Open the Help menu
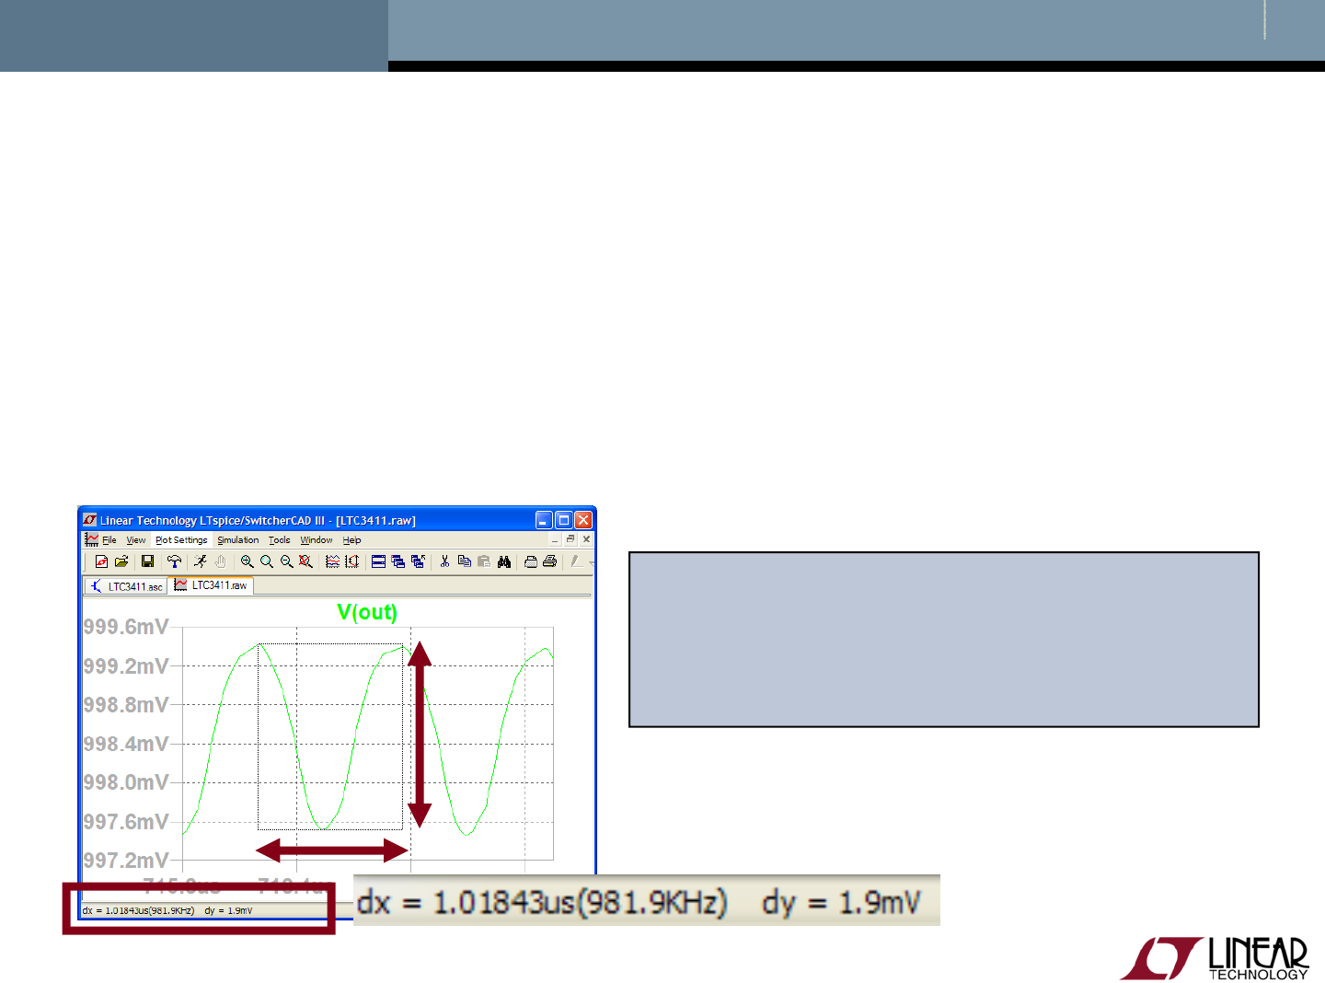Screen dimensions: 1325x983 tap(352, 540)
